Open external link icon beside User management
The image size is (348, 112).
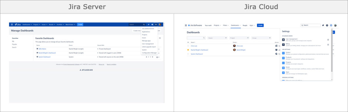tap(328, 39)
